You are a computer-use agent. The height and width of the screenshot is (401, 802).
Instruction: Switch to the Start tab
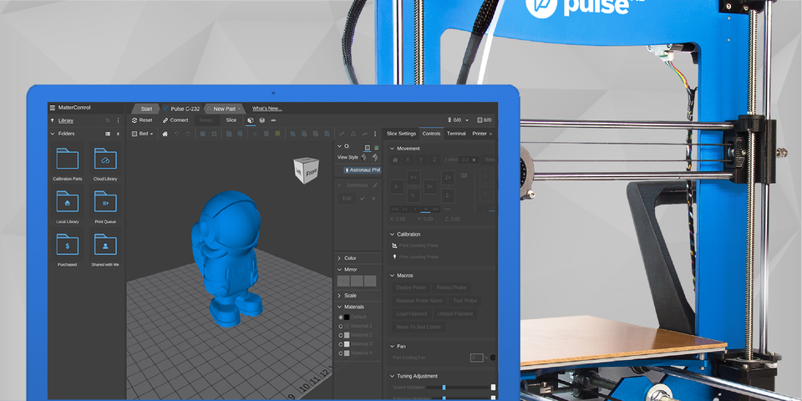(x=146, y=109)
